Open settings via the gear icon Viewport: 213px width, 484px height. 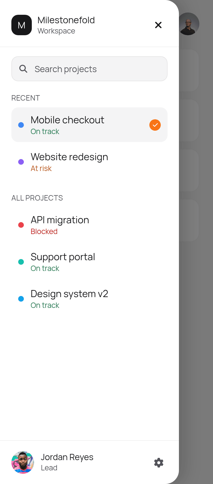(x=159, y=462)
